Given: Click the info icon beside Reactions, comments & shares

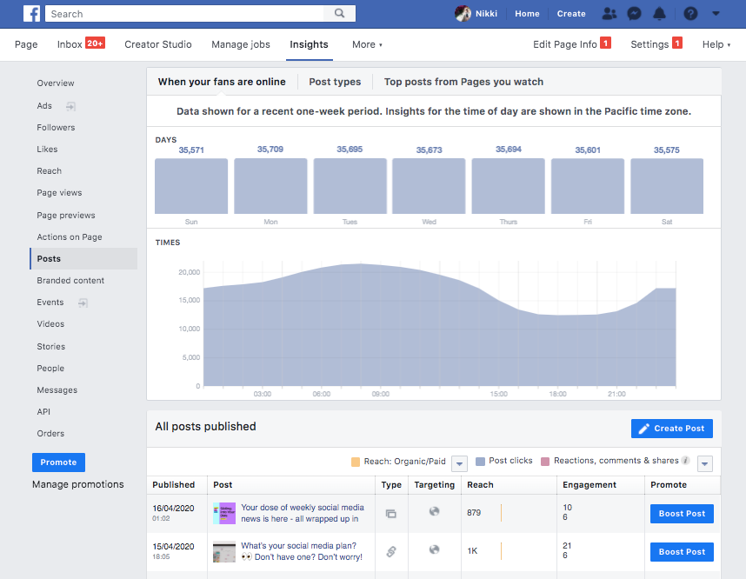Looking at the screenshot, I should 685,460.
